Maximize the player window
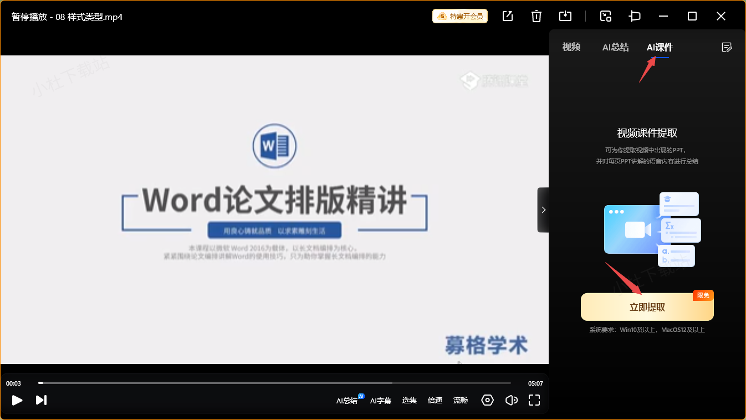The image size is (746, 420). coord(692,16)
